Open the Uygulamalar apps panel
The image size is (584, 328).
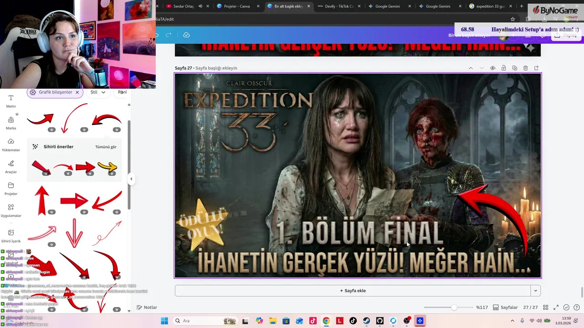click(11, 210)
